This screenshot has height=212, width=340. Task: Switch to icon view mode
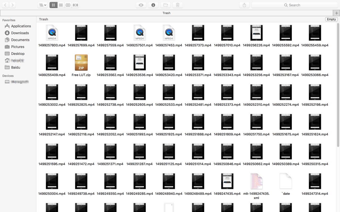tap(53, 5)
